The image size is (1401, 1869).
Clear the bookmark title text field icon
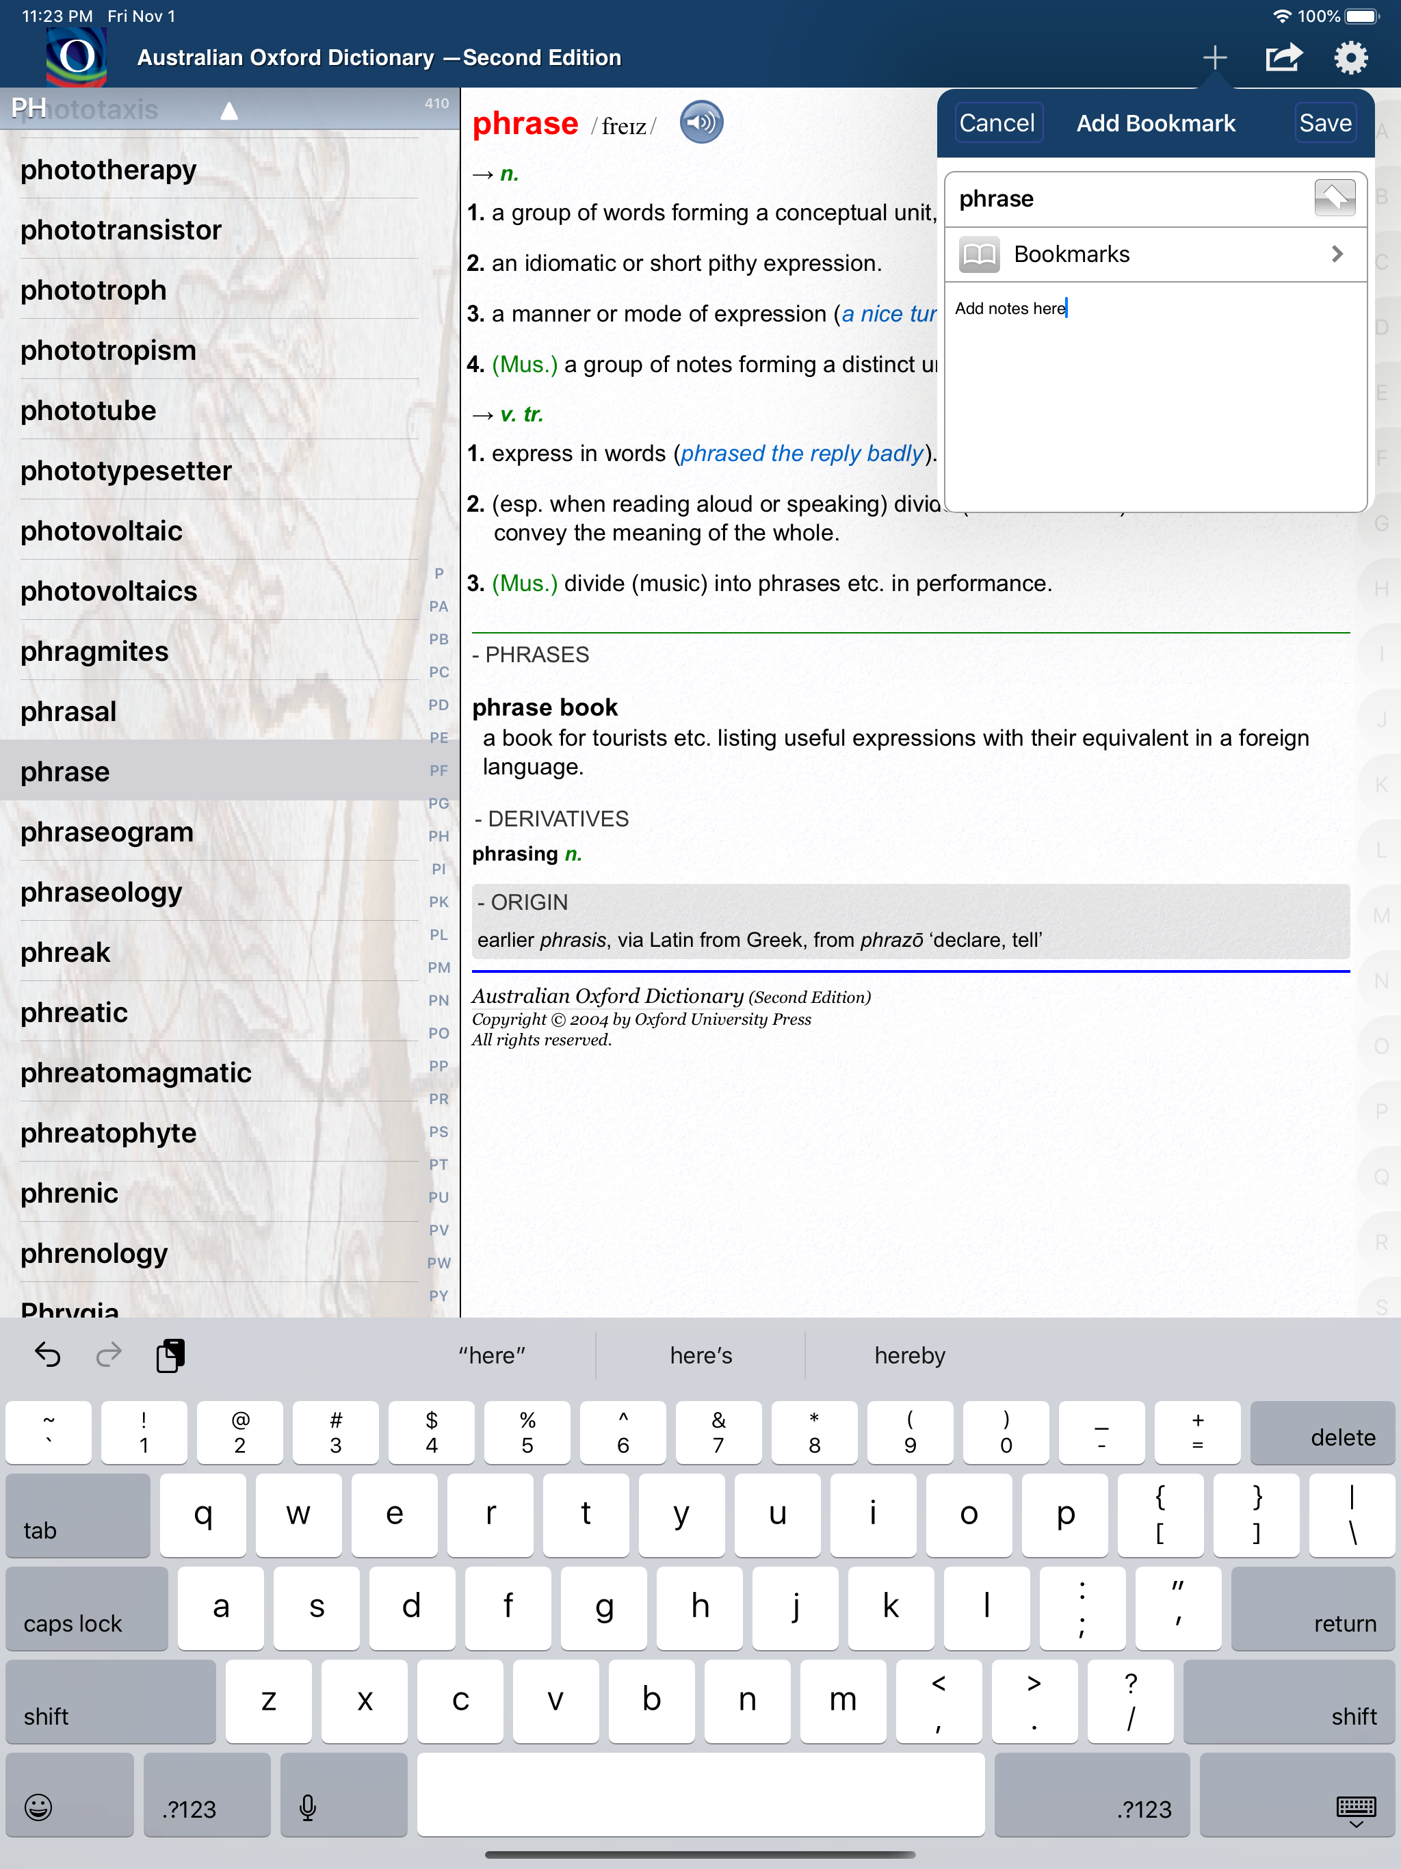[x=1334, y=198]
